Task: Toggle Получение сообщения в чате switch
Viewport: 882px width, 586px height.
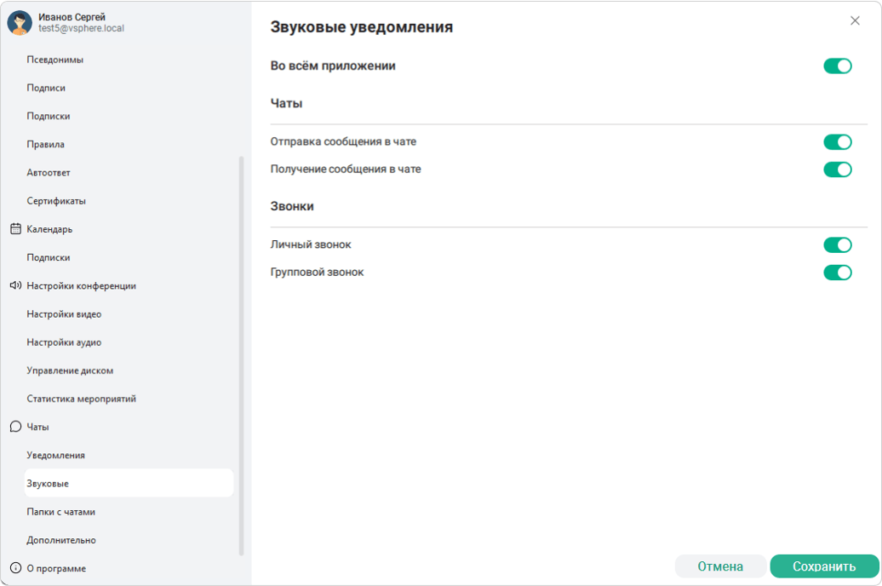Action: click(x=838, y=169)
